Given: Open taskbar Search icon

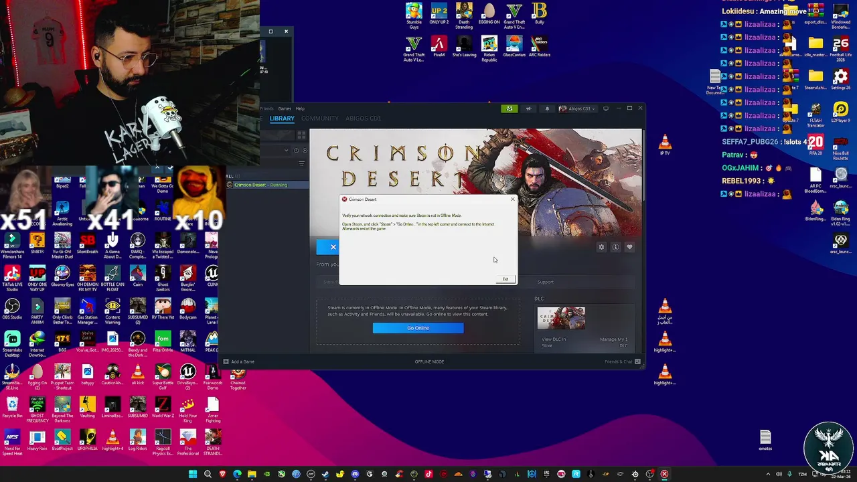Looking at the screenshot, I should [x=208, y=474].
